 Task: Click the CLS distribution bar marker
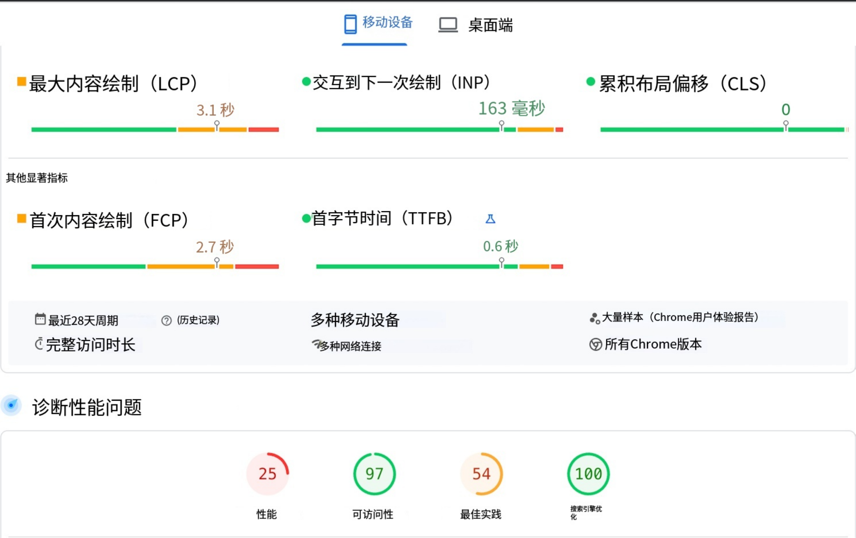tap(786, 126)
